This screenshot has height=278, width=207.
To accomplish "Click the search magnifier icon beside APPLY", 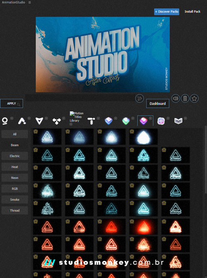I will 19,105.
